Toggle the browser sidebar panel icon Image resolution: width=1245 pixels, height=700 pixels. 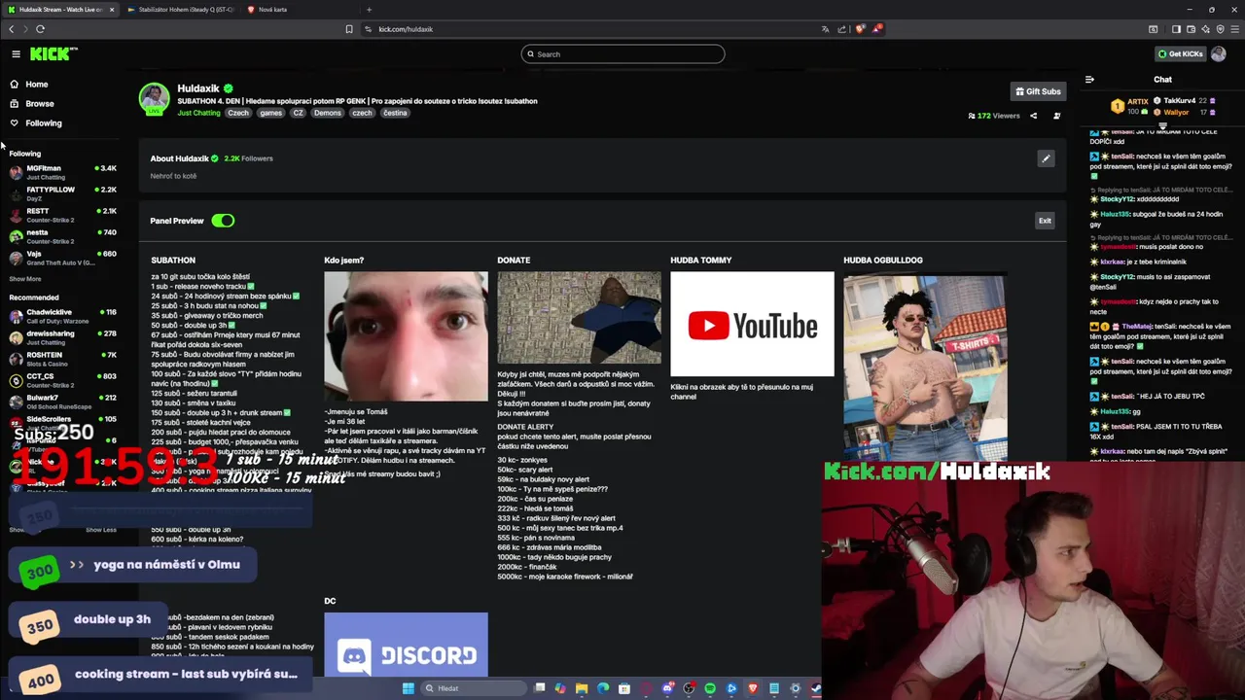pos(1176,29)
